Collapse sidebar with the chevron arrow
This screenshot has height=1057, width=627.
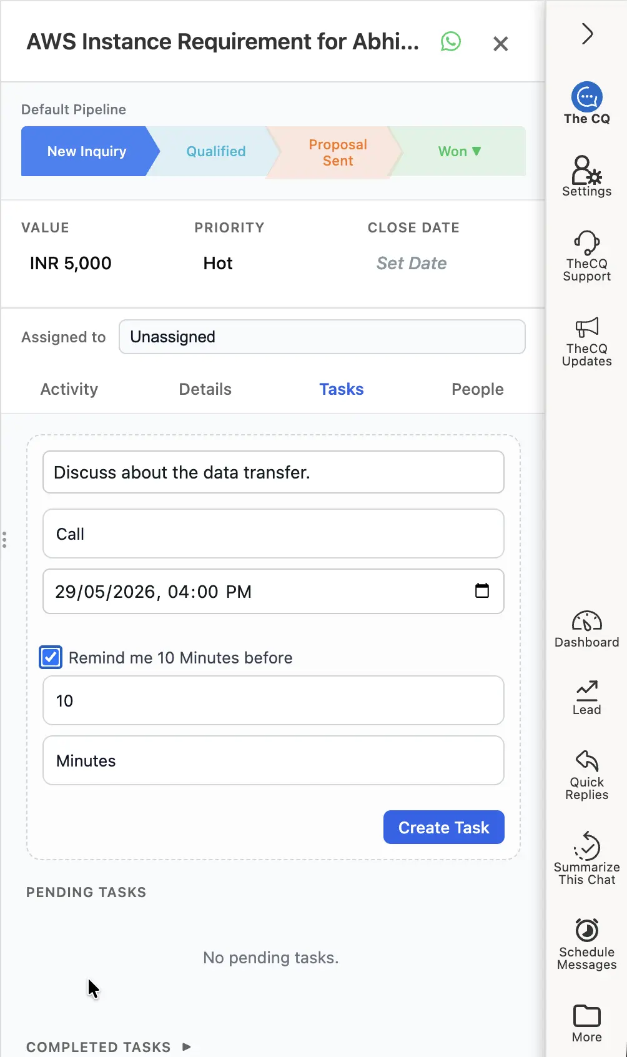(x=587, y=34)
